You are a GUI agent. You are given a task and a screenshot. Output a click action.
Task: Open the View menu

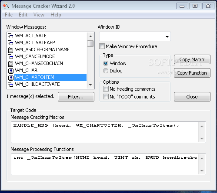click(39, 15)
